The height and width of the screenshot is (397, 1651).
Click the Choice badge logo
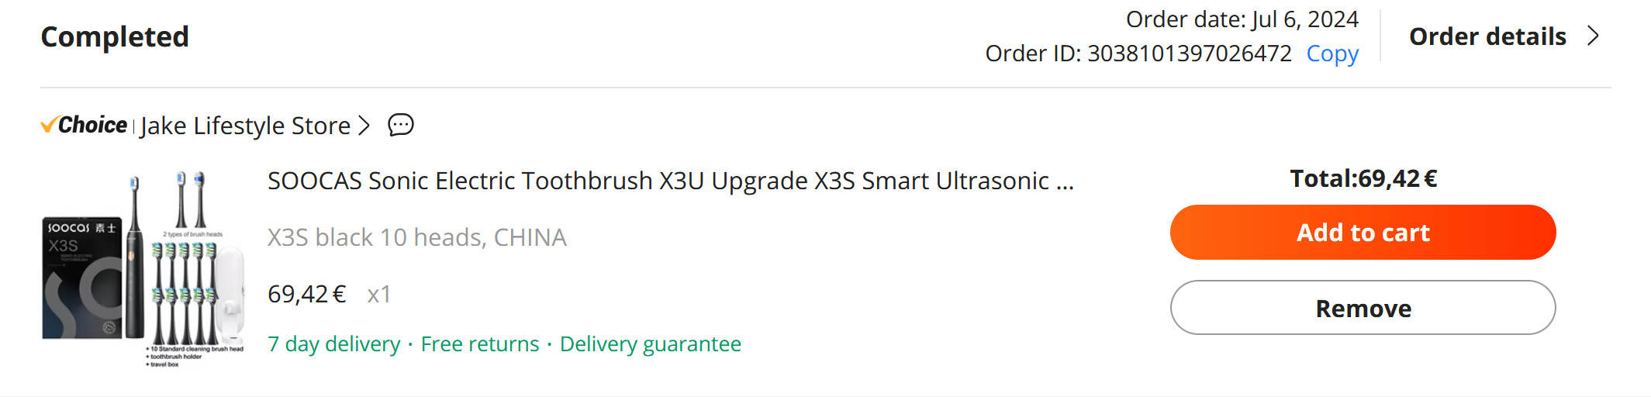[84, 125]
